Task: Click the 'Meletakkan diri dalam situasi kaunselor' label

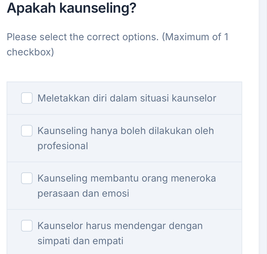Action: point(127,98)
